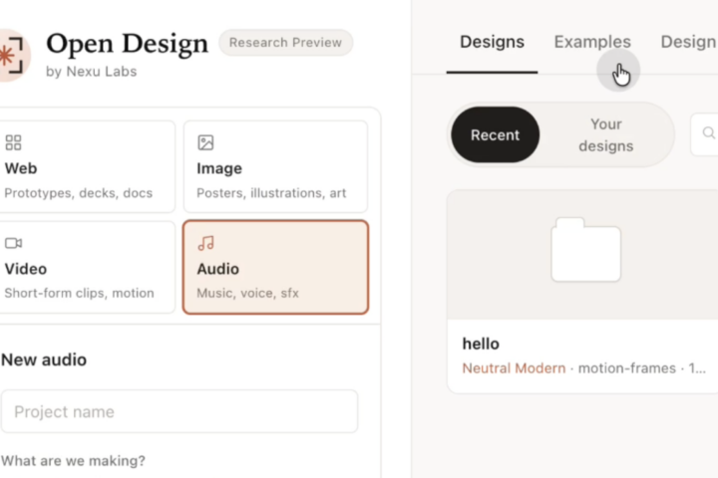Open the partially visible Design tab
The width and height of the screenshot is (718, 478).
pyautogui.click(x=689, y=42)
